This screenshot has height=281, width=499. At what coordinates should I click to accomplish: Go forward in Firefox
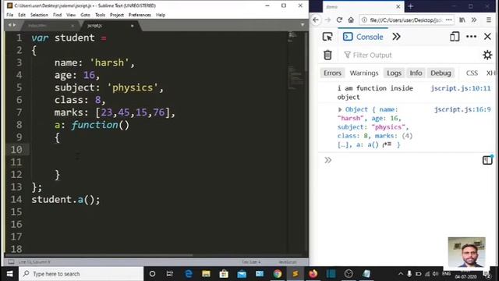tap(327, 20)
